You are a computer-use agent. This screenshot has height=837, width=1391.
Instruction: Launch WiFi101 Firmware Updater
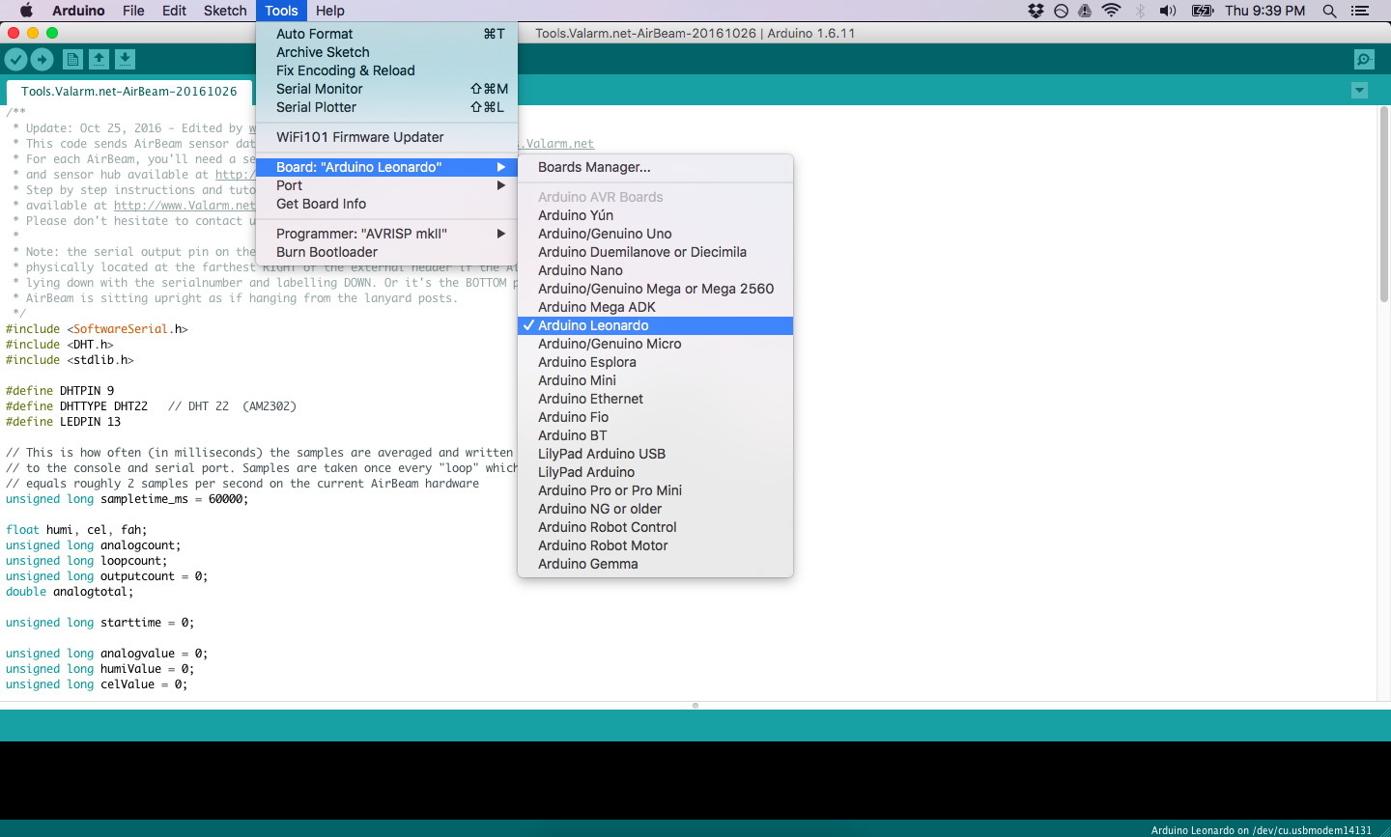coord(387,137)
